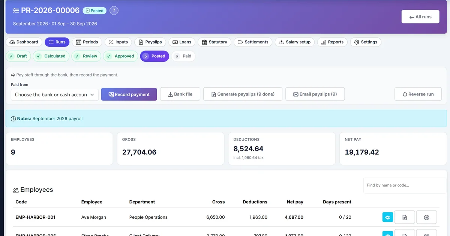The image size is (450, 236).
Task: Click the Notes: September 2026 payroll banner
Action: click(226, 118)
